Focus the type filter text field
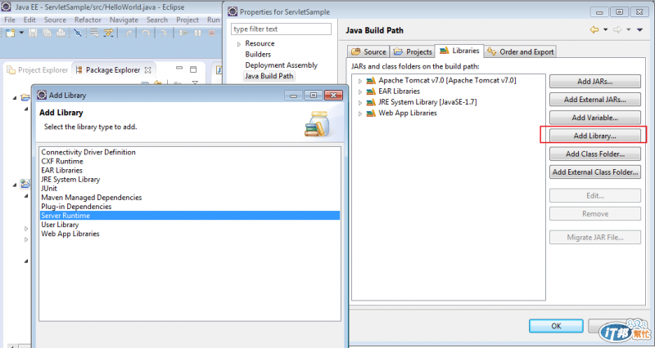Screen dimensions: 655x348 point(281,29)
